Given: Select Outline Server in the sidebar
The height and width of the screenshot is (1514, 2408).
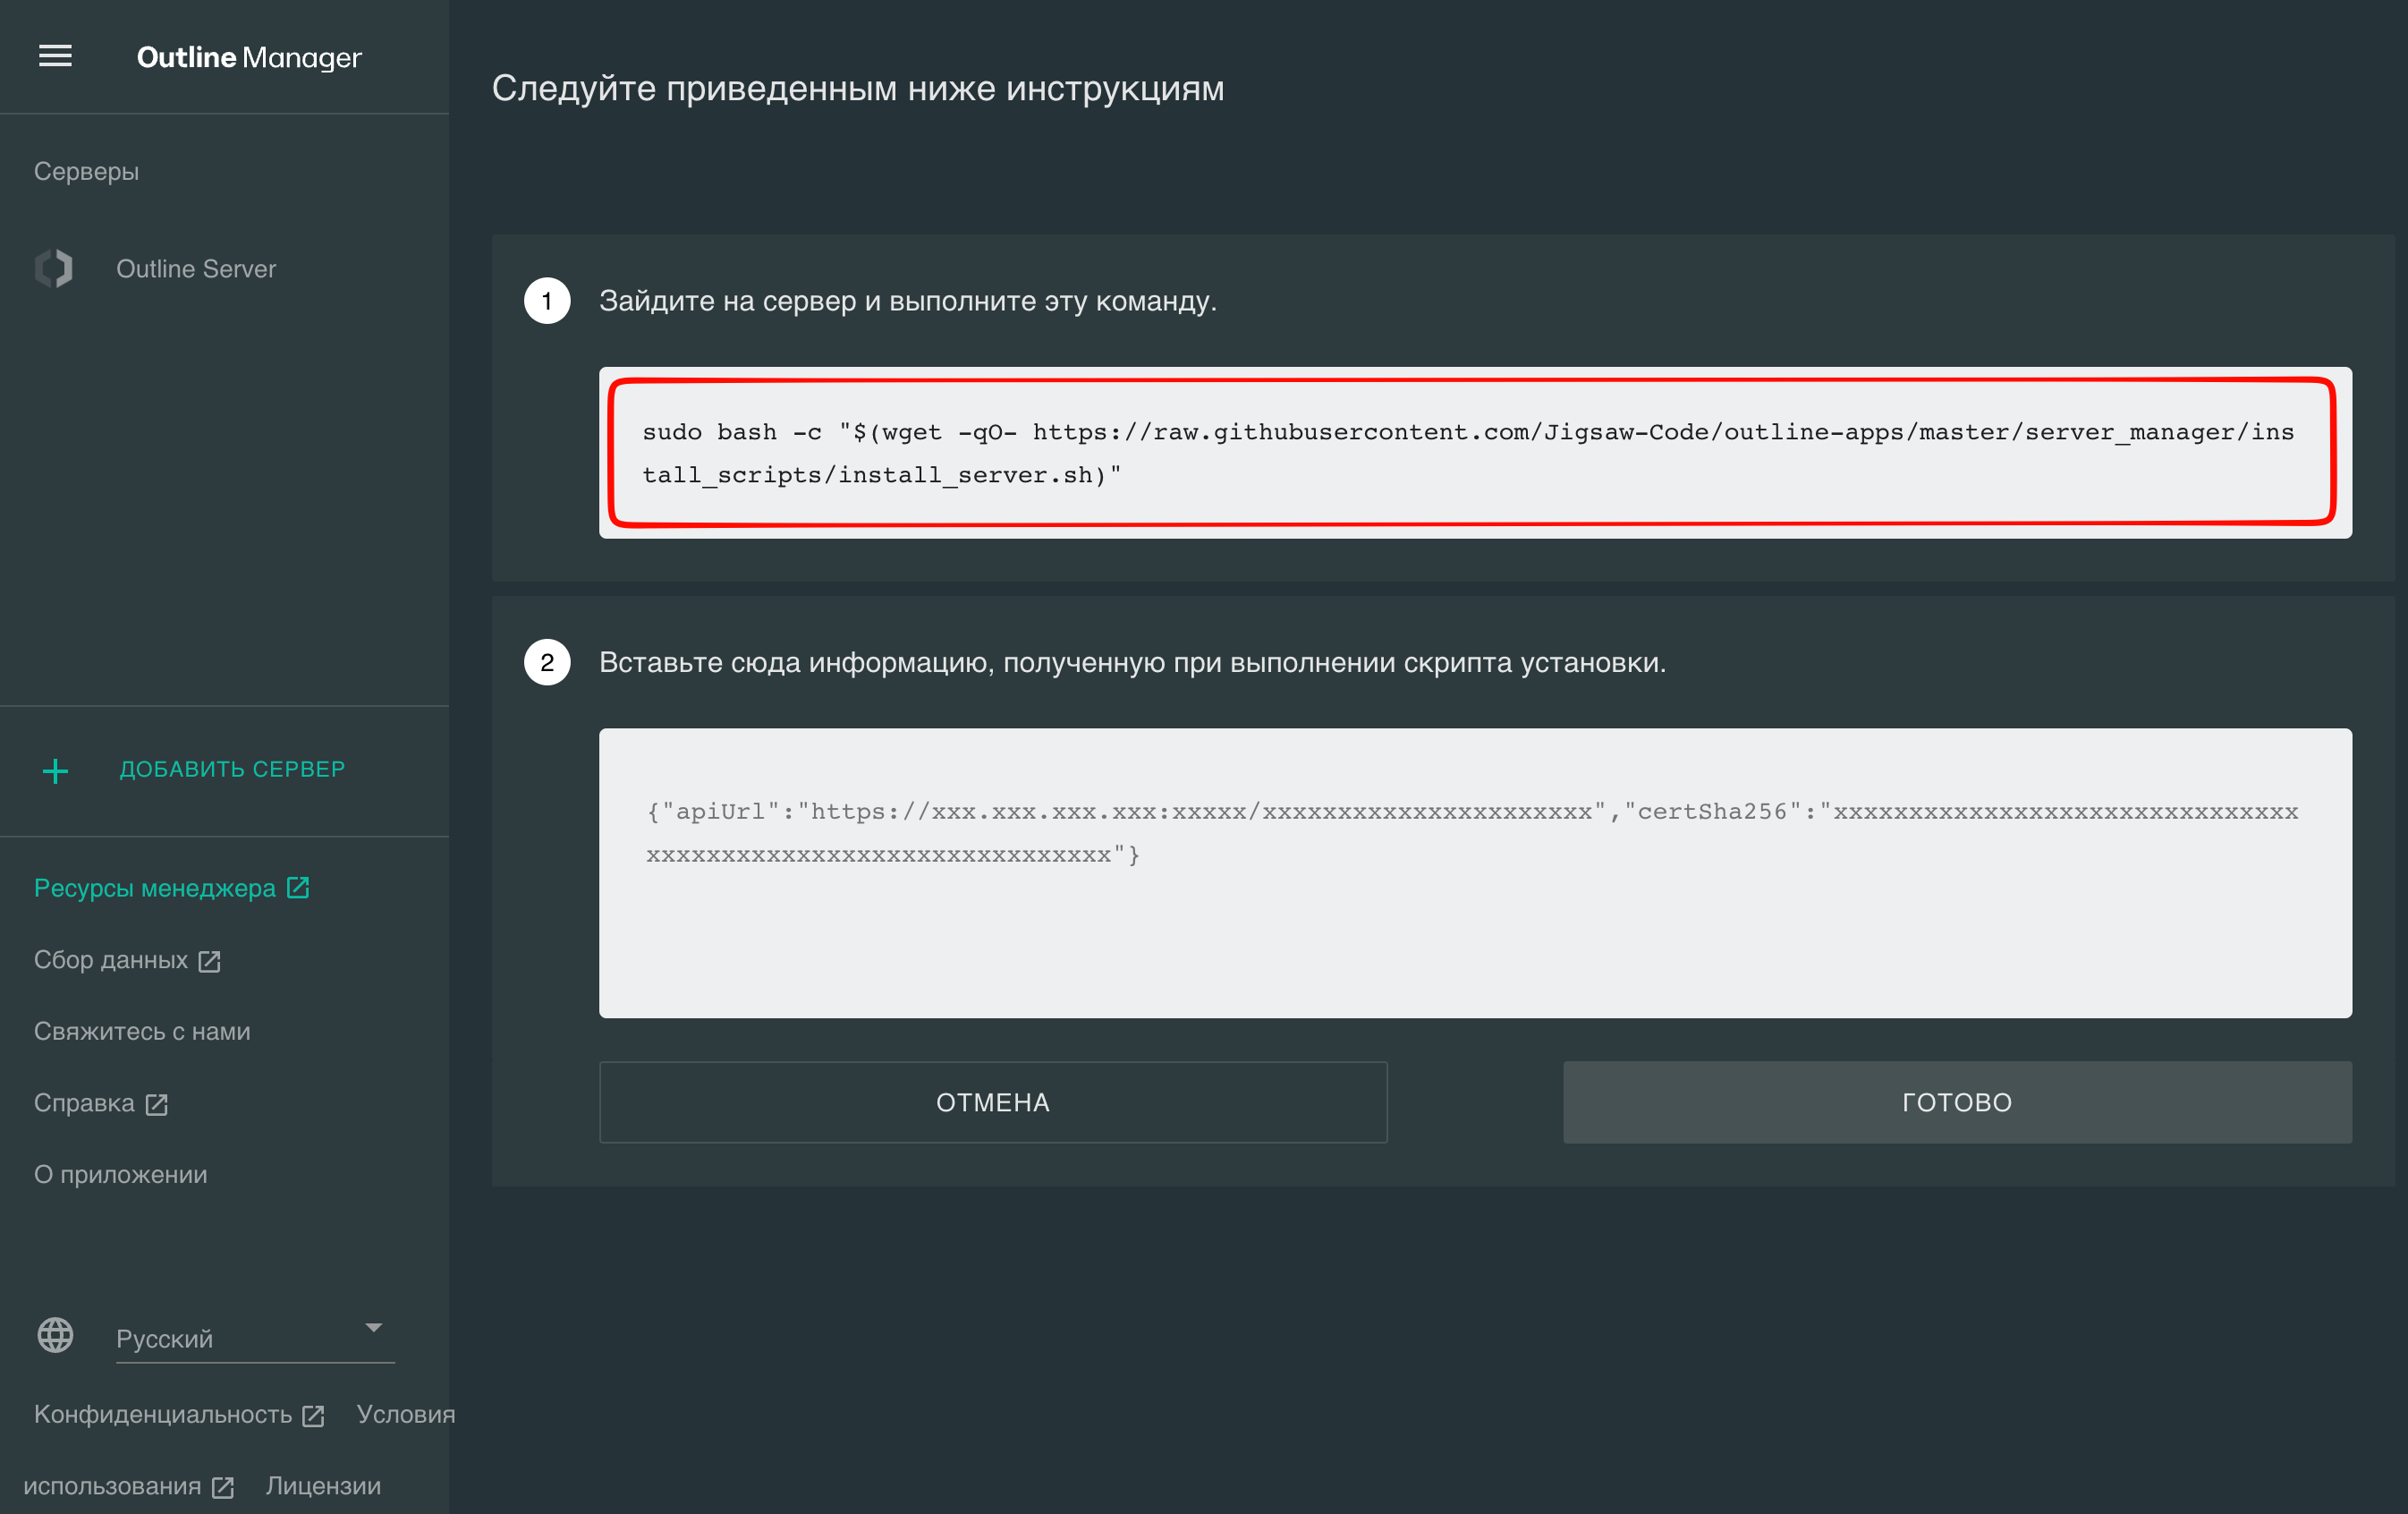Looking at the screenshot, I should [196, 268].
